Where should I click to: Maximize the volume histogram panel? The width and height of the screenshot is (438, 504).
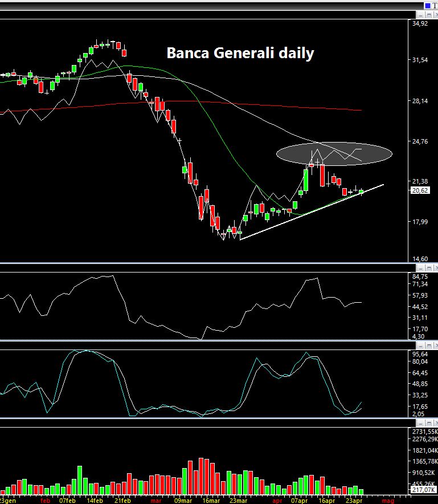pyautogui.click(x=429, y=423)
